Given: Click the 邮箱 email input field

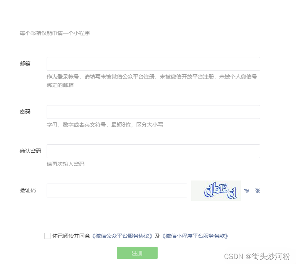Looking at the screenshot, I should (x=153, y=64).
